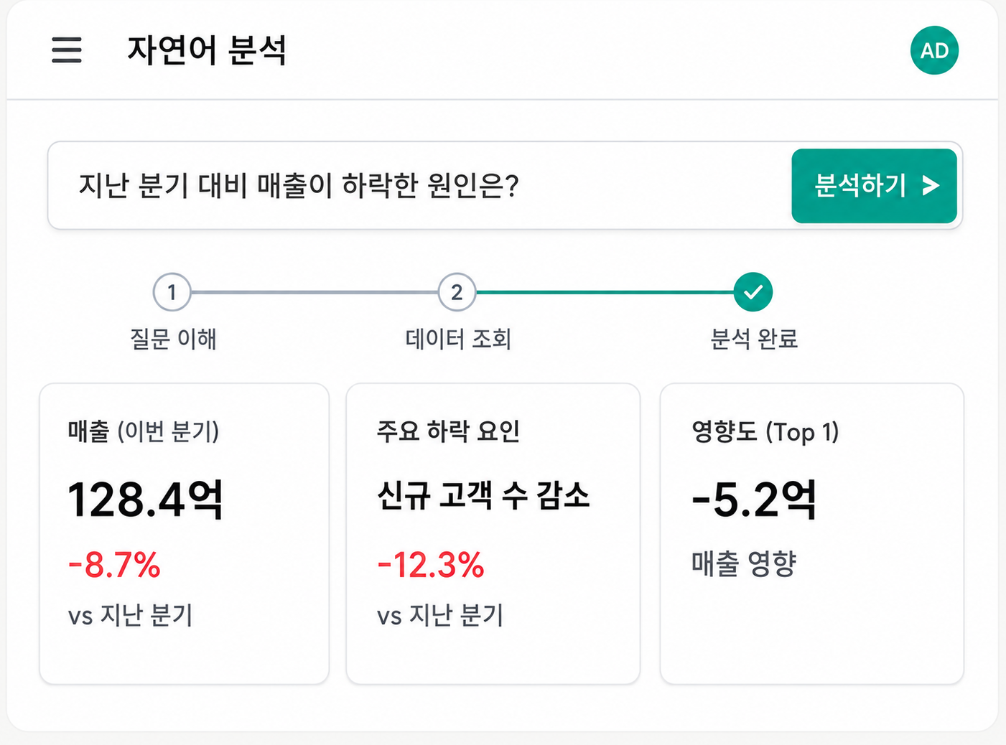Select step 2 circle in the stepper

tap(457, 292)
